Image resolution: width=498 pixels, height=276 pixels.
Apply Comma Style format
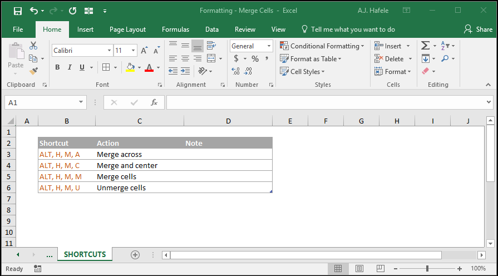tap(267, 58)
